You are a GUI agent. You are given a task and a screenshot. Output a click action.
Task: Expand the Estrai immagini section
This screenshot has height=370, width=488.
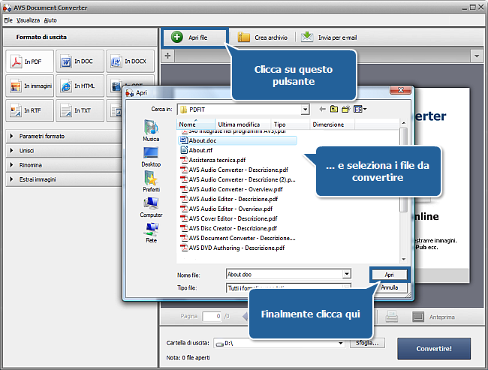64,179
